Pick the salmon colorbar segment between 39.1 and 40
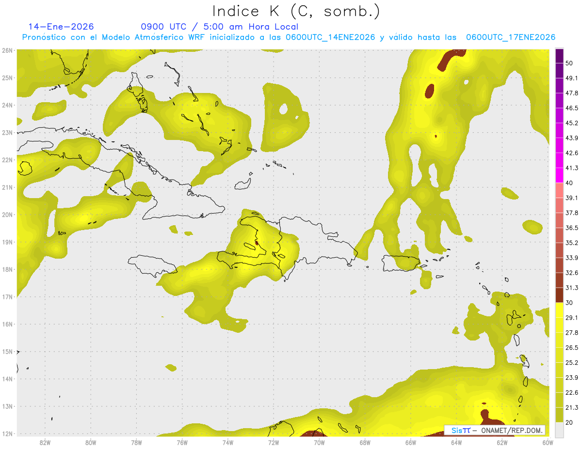582x449 pixels. (559, 190)
